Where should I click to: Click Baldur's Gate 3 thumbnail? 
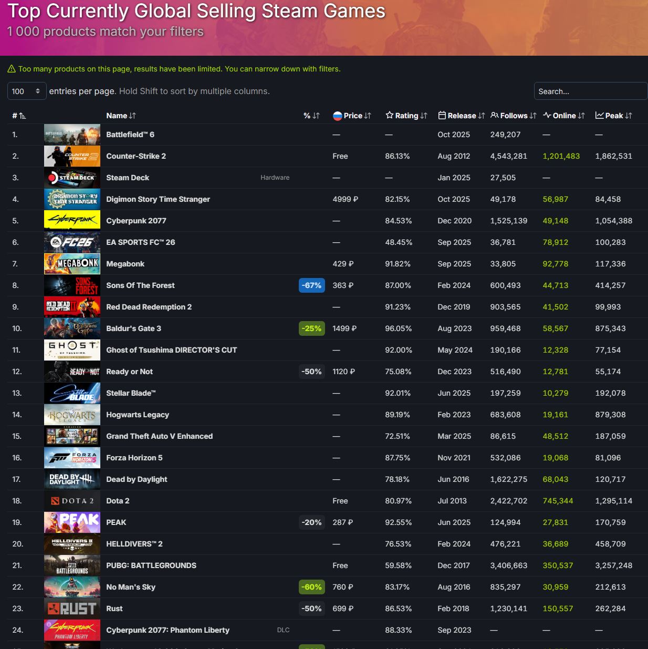click(x=72, y=328)
